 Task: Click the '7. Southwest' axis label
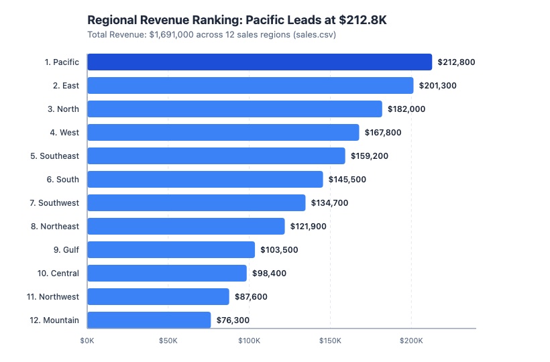(54, 203)
